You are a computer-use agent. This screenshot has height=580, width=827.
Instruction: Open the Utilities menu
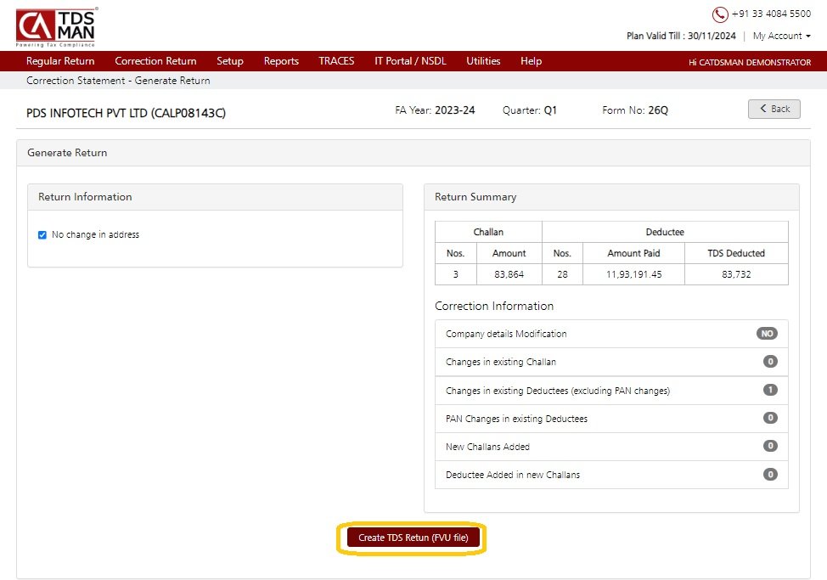[483, 61]
